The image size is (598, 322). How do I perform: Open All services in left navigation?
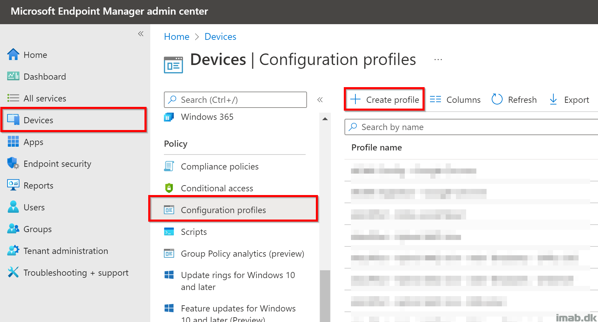tap(45, 98)
